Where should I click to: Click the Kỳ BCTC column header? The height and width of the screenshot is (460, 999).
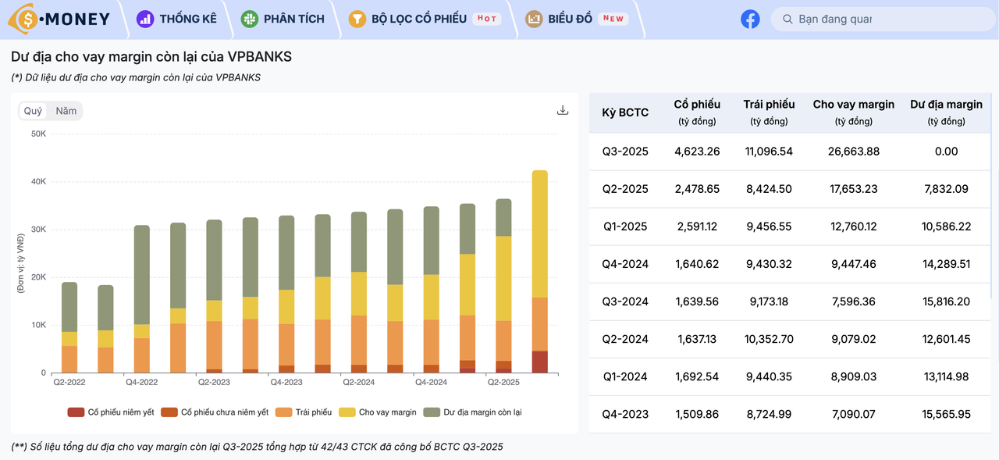point(625,112)
